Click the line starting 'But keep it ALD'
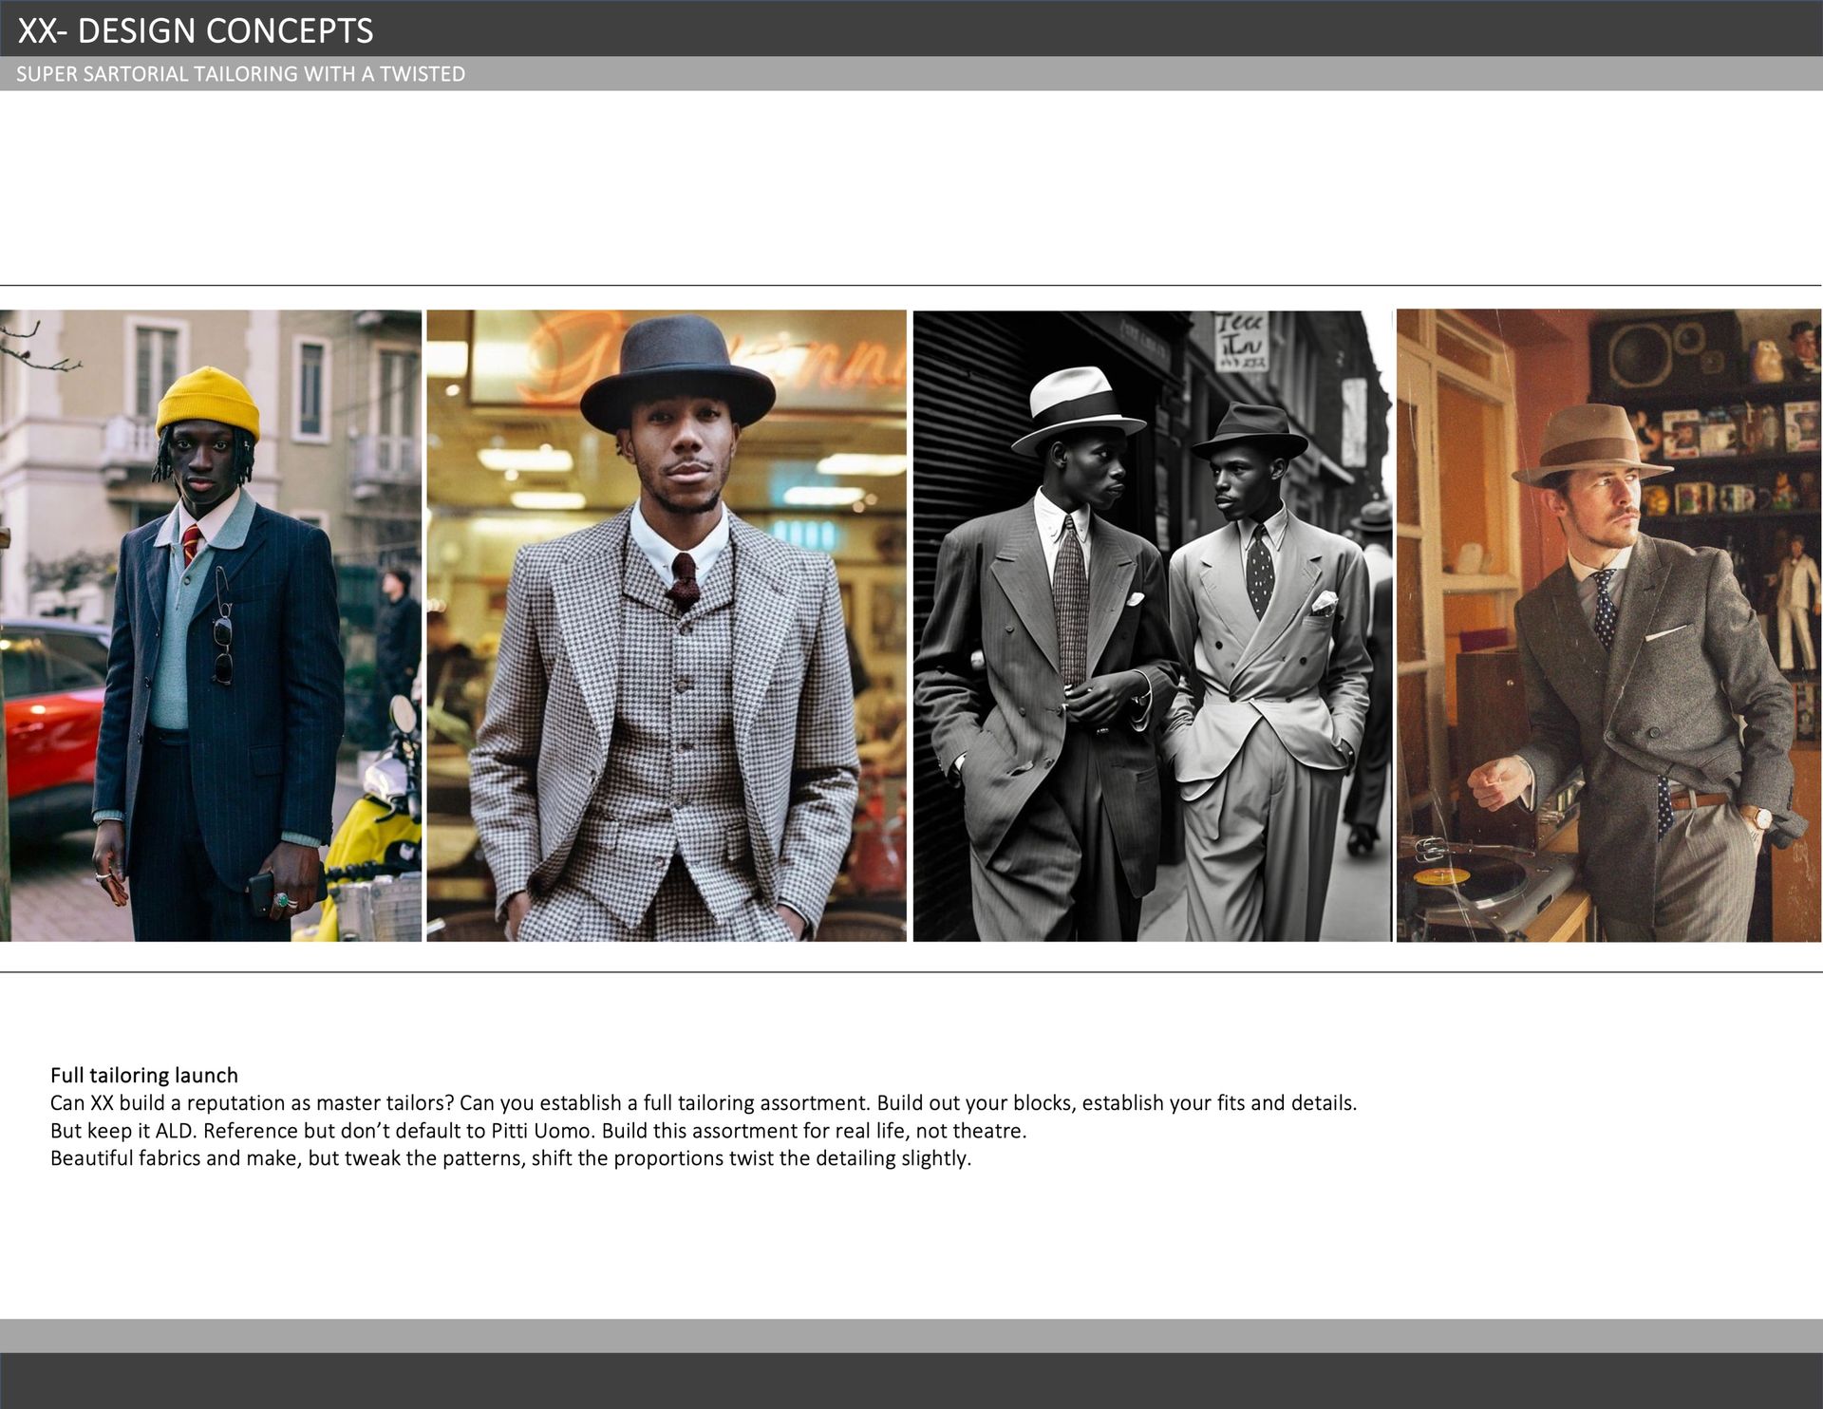Image resolution: width=1823 pixels, height=1409 pixels. (x=537, y=1131)
